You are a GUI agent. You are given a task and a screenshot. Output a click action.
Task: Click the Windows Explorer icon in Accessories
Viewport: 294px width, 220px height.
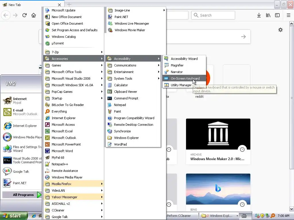(x=110, y=138)
